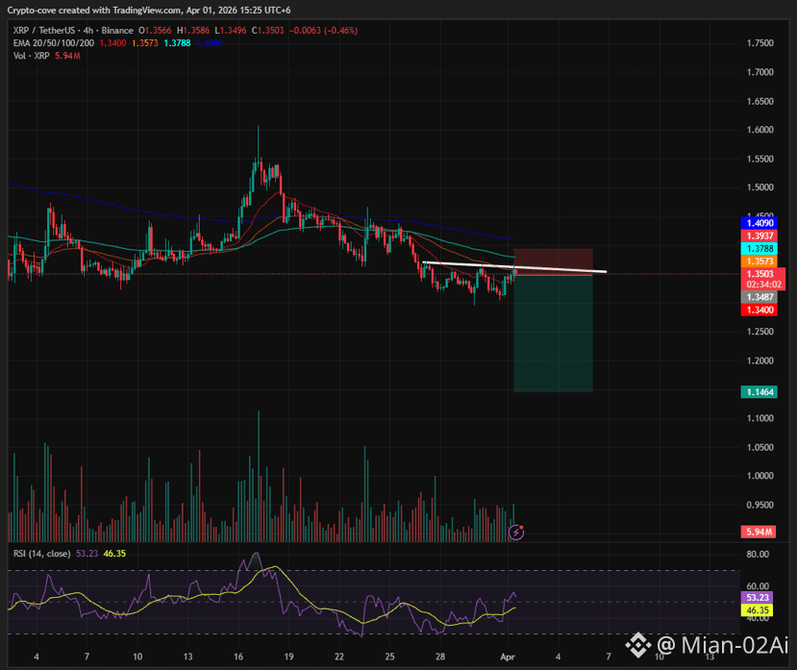Click the open price O1.3566 value

[x=155, y=31]
